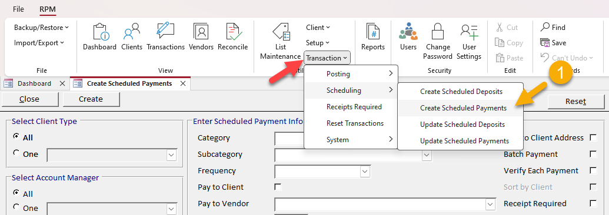
Task: Open the Posting submenu entry
Action: [x=351, y=74]
